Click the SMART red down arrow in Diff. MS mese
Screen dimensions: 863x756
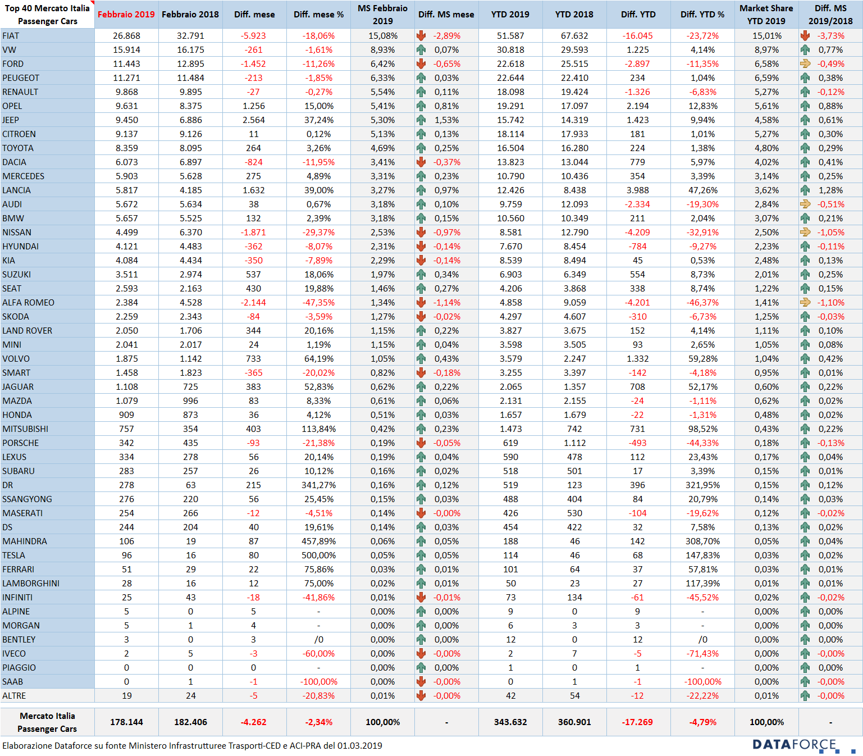click(x=421, y=372)
